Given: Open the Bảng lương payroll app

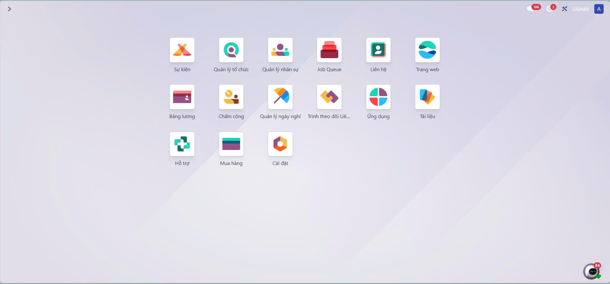Looking at the screenshot, I should pos(182,97).
